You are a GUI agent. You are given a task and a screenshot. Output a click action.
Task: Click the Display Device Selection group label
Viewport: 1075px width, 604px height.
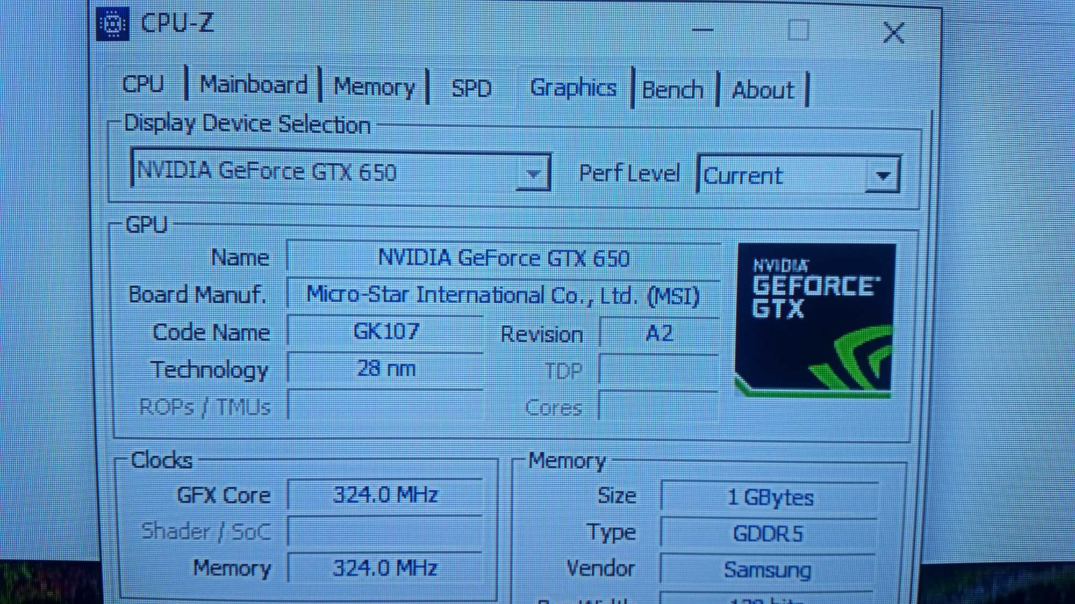(x=247, y=125)
